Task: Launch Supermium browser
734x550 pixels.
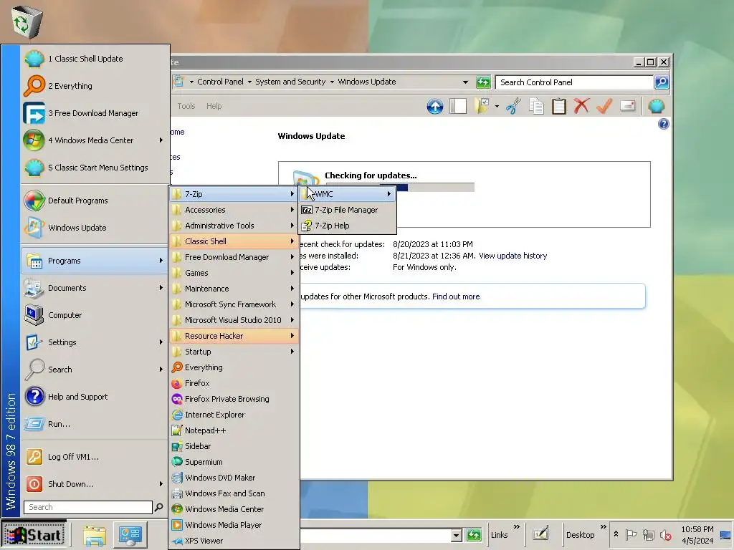Action: point(234,462)
